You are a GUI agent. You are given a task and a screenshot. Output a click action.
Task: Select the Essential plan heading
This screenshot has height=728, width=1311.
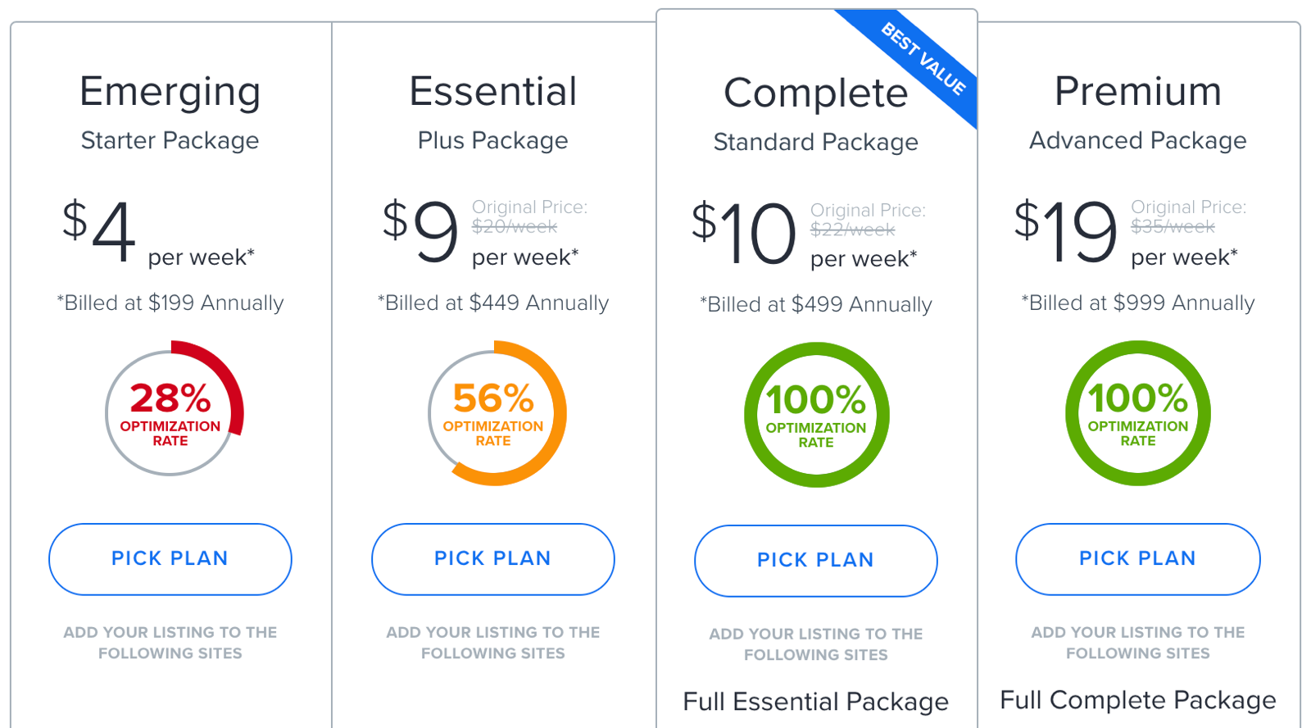point(493,91)
